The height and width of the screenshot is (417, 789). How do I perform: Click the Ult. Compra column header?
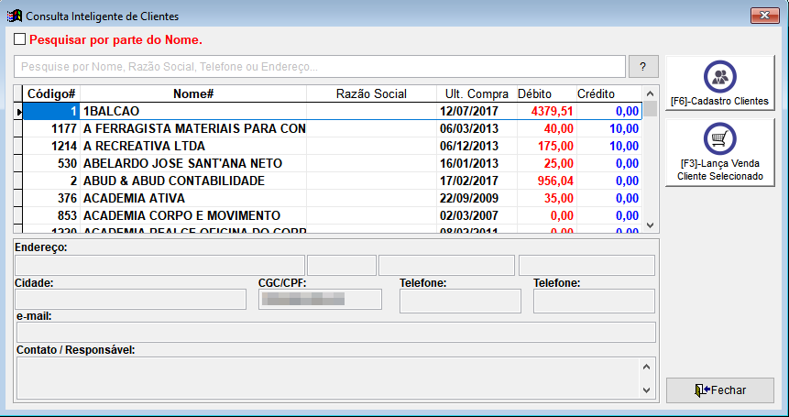[x=477, y=93]
